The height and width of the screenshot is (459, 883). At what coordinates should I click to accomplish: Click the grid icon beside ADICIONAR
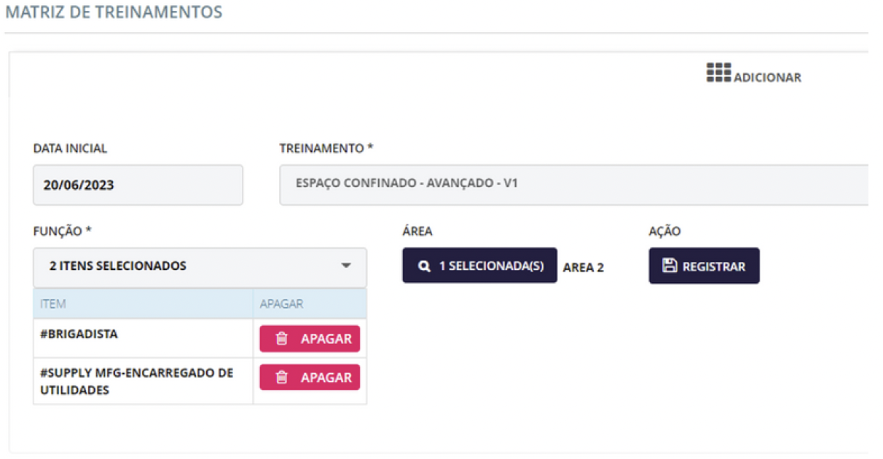(x=718, y=73)
